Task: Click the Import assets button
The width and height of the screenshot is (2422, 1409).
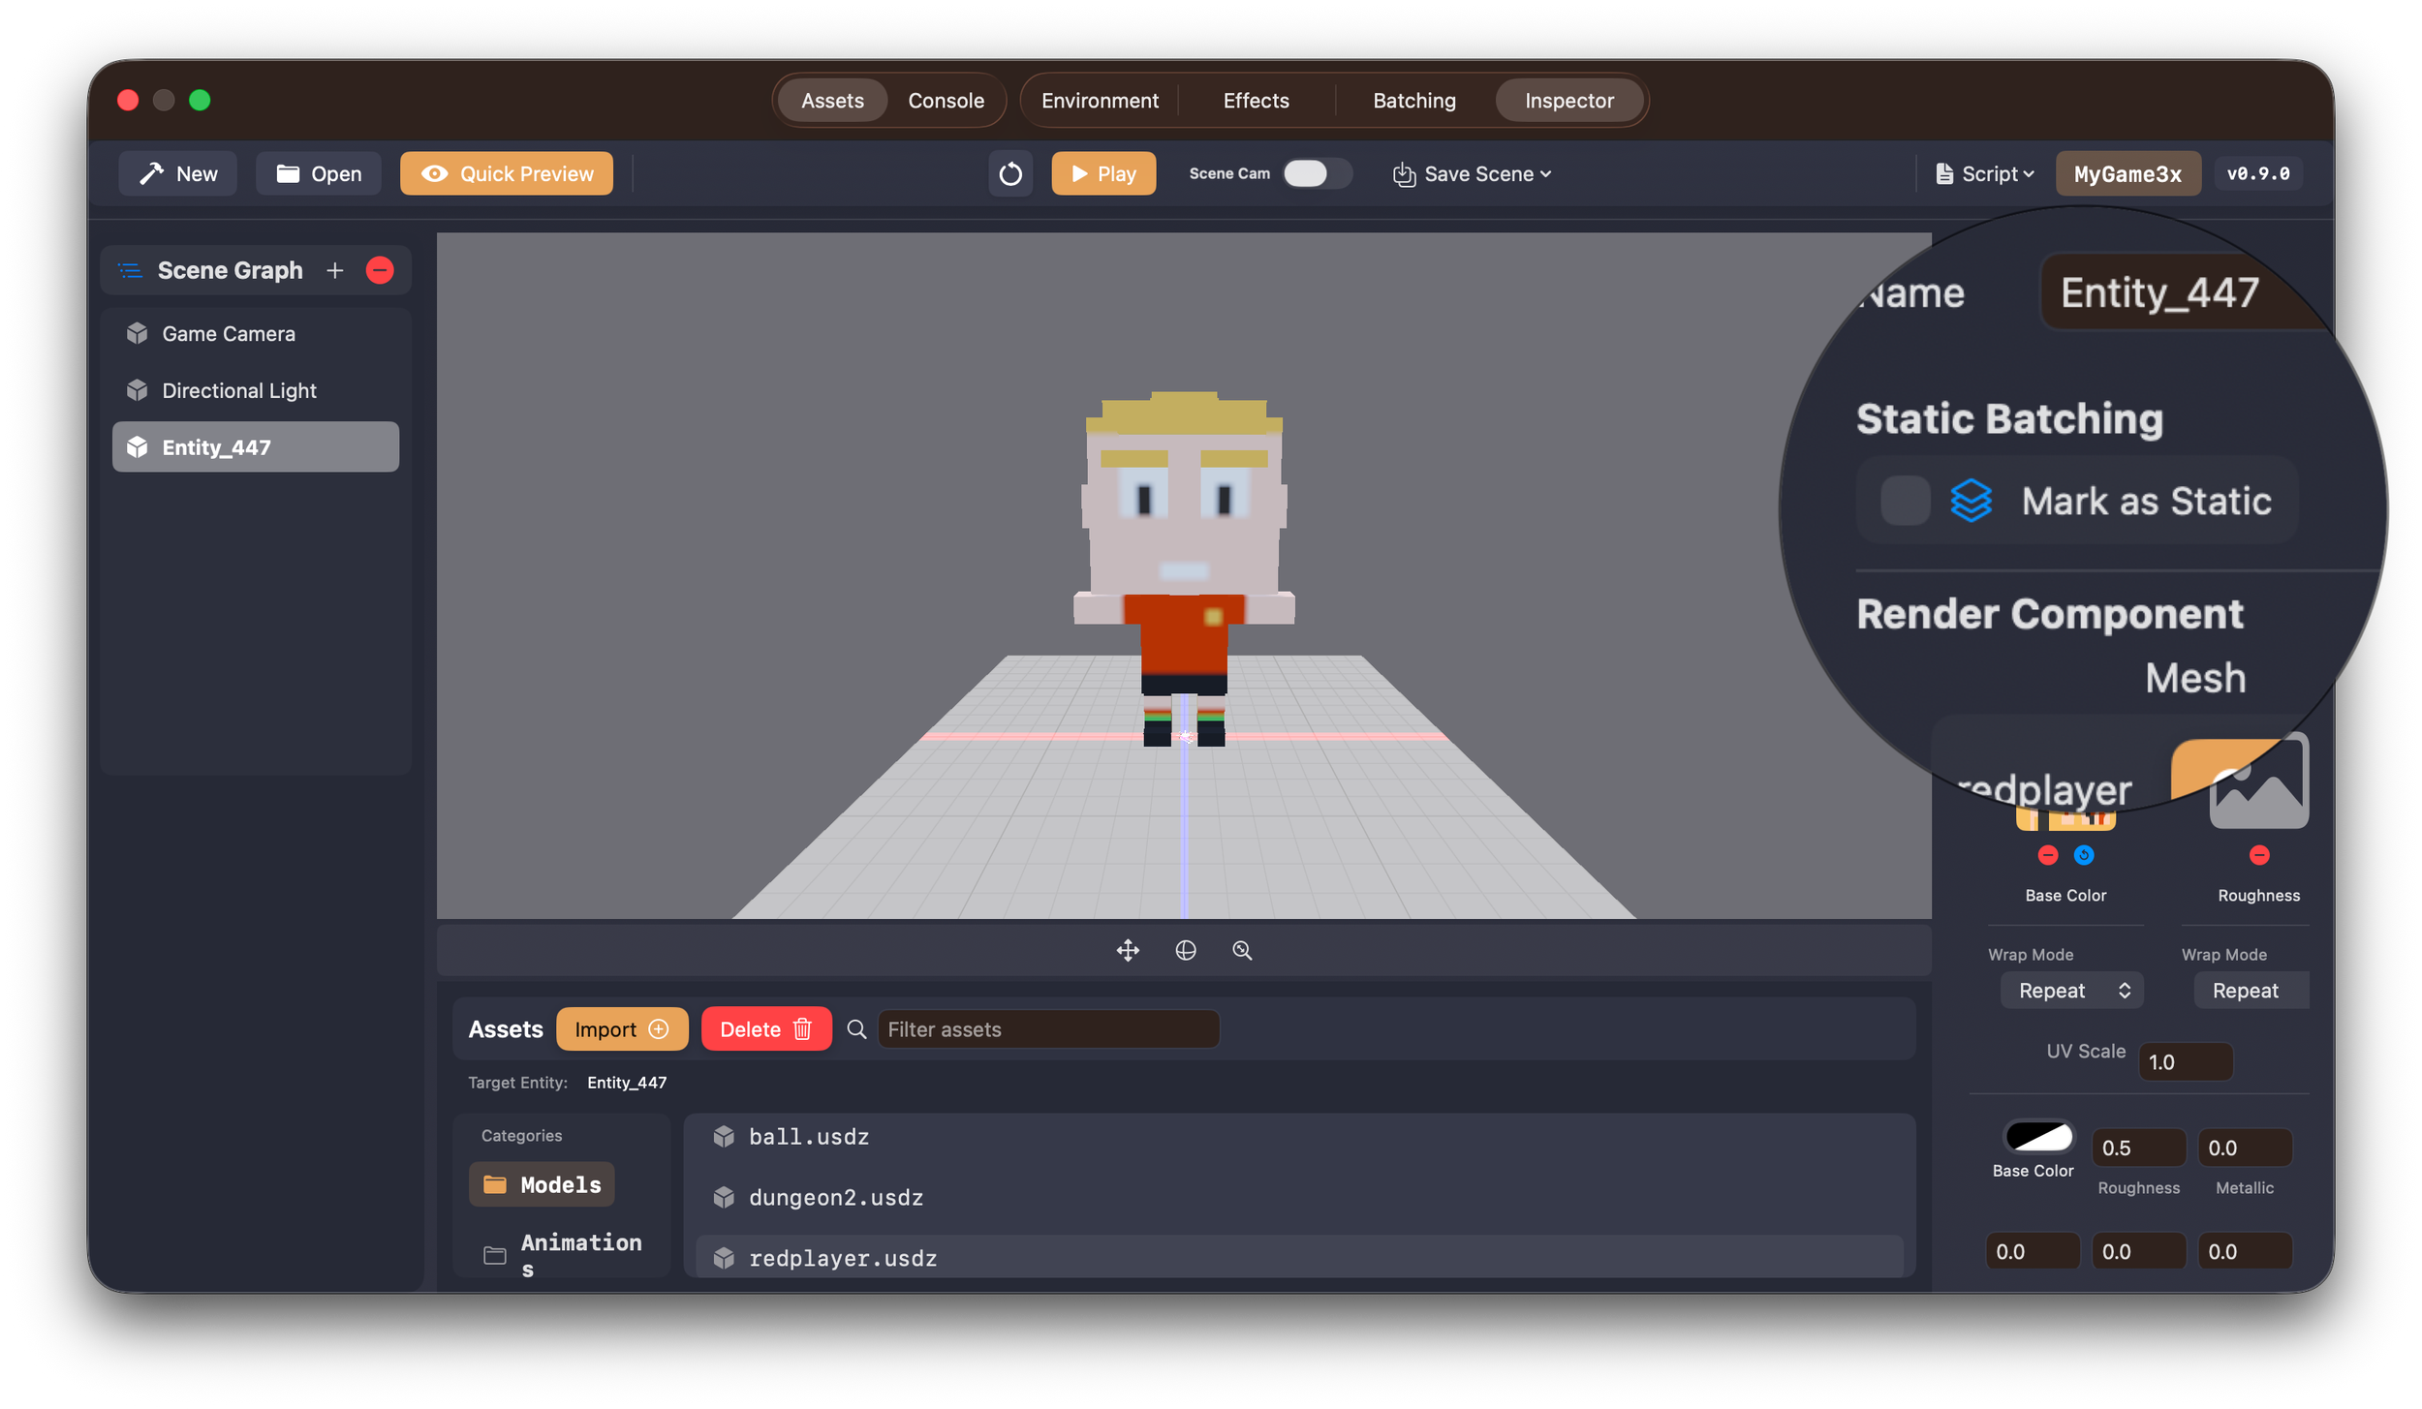Action: (621, 1029)
